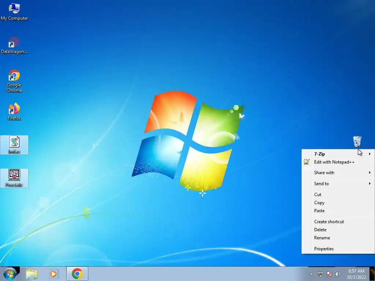The image size is (375, 281).
Task: Open the volume speaker tray icon
Action: click(338, 274)
